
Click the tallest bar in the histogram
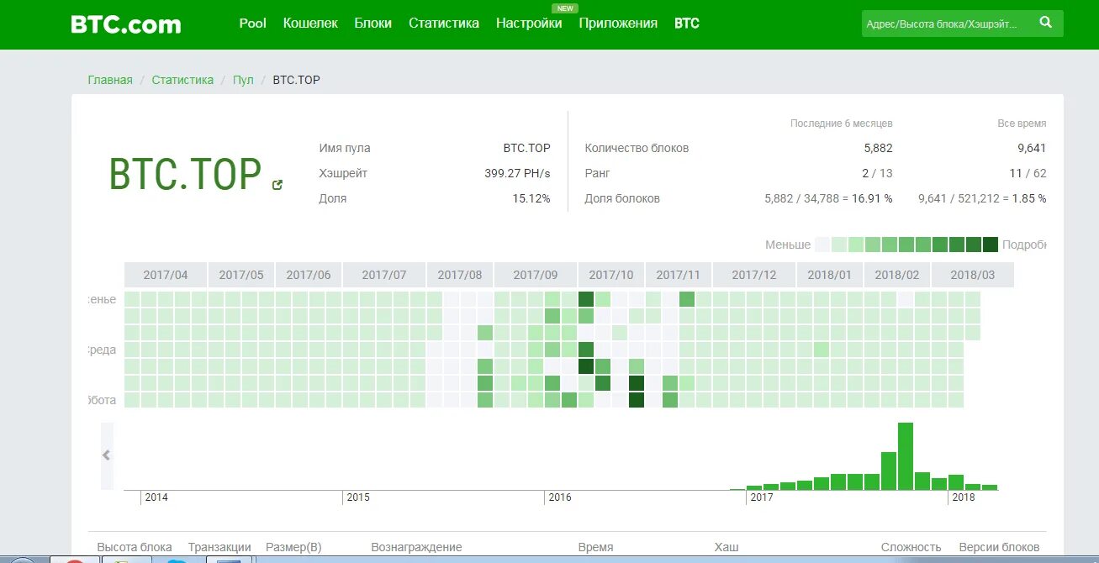(906, 456)
